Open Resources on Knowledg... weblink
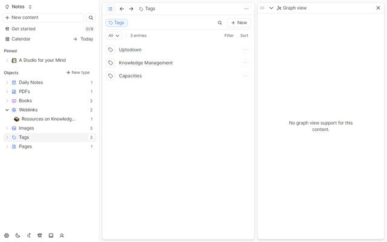 48,119
